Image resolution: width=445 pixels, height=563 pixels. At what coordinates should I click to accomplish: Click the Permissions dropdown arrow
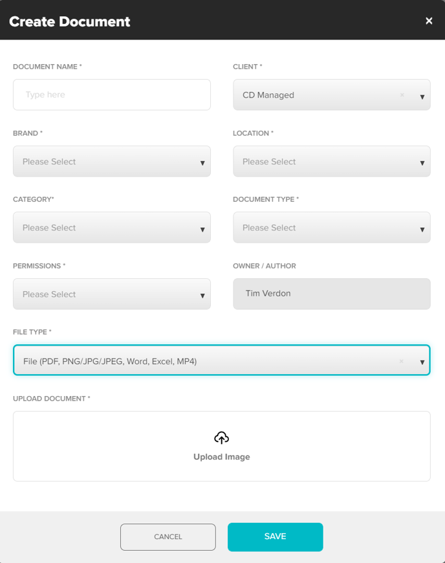pos(202,294)
